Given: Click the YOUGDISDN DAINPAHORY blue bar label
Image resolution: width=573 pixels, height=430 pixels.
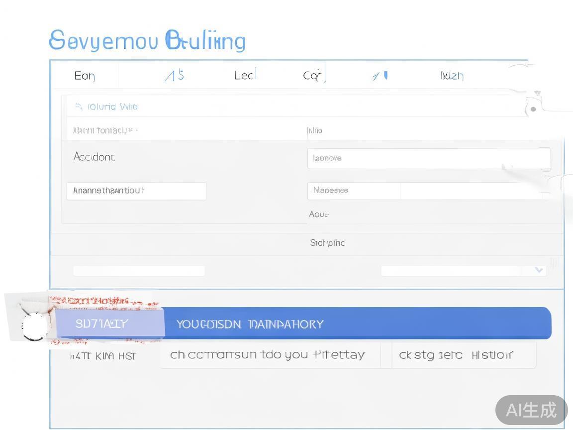Looking at the screenshot, I should point(250,324).
